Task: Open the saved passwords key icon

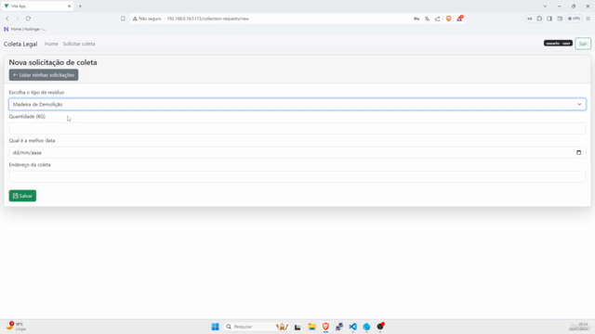Action: click(416, 19)
